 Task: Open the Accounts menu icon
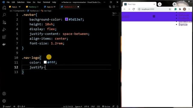(4, 94)
